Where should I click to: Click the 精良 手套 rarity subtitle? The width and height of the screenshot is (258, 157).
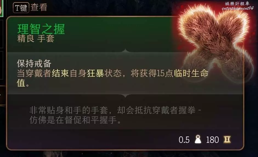36,39
